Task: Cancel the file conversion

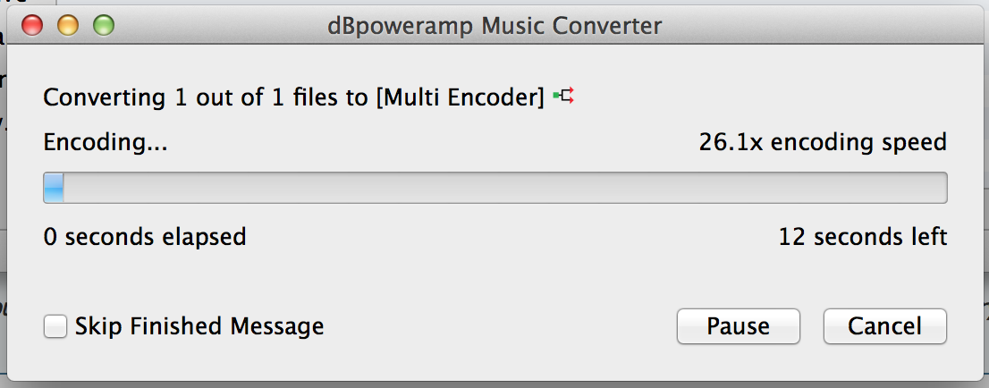Action: point(884,326)
